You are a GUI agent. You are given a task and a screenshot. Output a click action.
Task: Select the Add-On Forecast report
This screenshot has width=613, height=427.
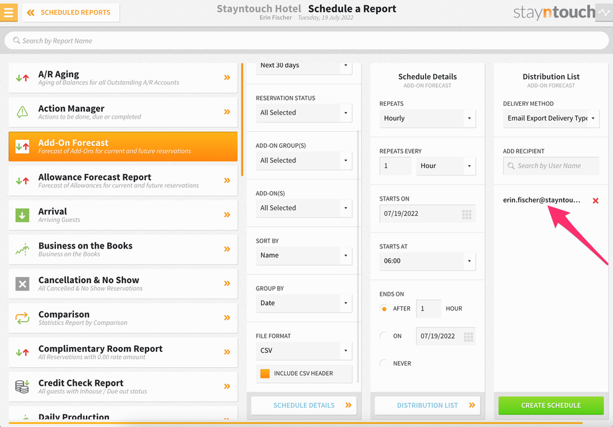point(123,147)
